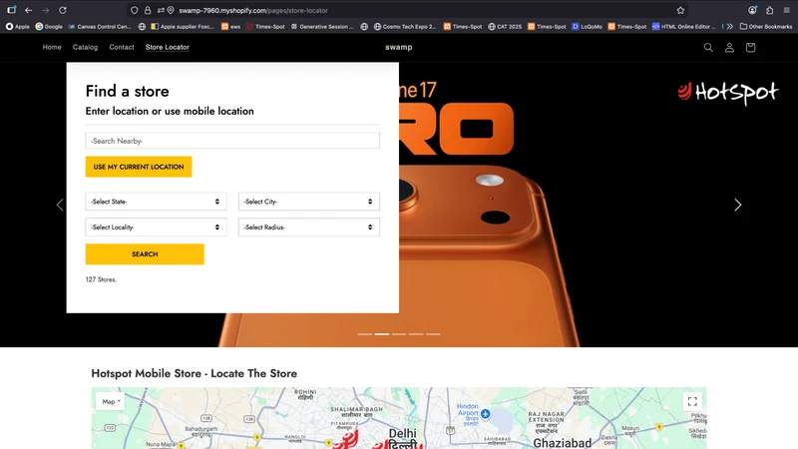Open the account login person icon
798x449 pixels.
729,47
